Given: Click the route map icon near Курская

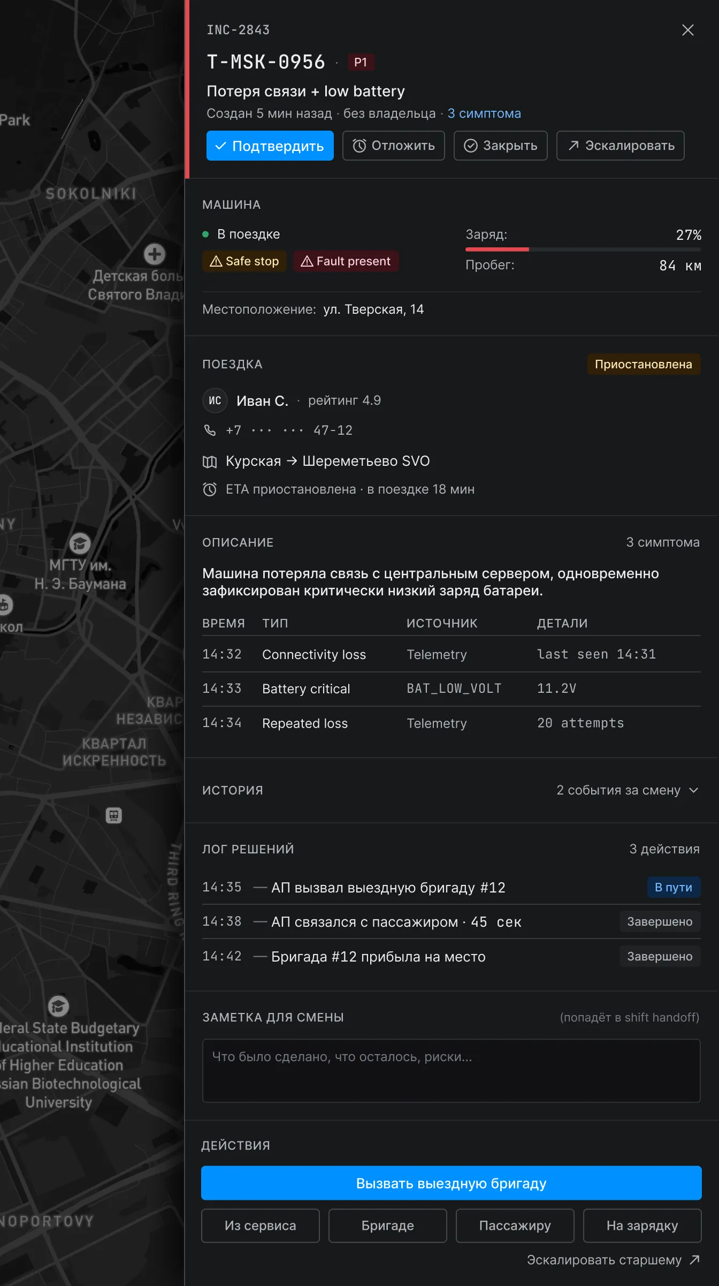Looking at the screenshot, I should (x=210, y=462).
